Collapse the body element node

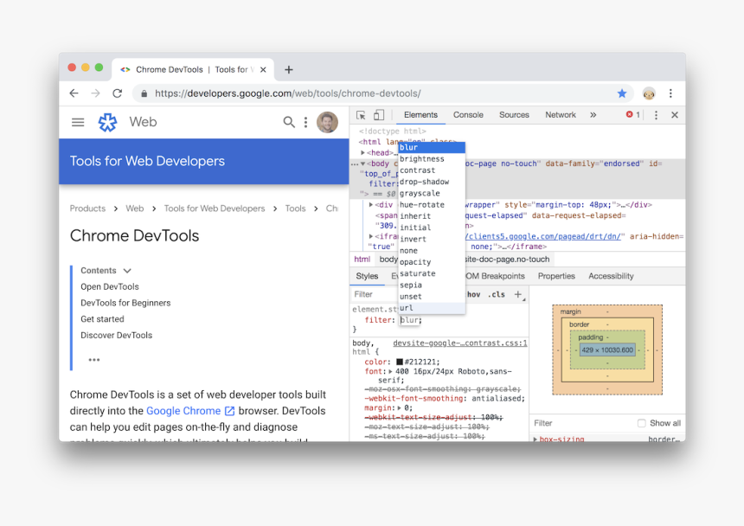coord(363,164)
